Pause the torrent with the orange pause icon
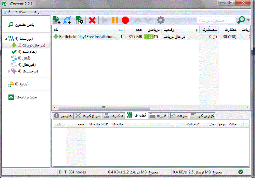Viewport: 255px width, 178px height. [115, 20]
